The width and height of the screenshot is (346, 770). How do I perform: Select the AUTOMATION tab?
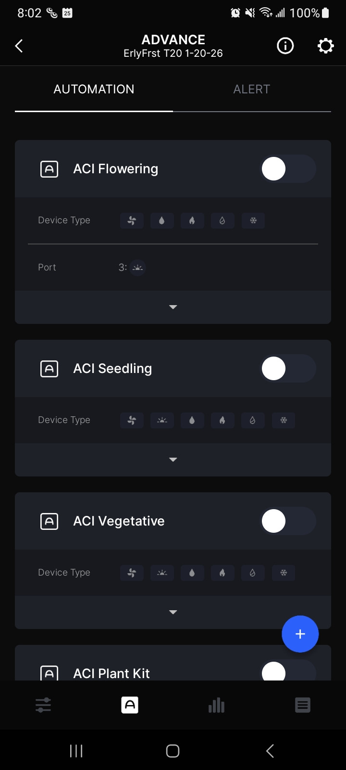click(94, 90)
